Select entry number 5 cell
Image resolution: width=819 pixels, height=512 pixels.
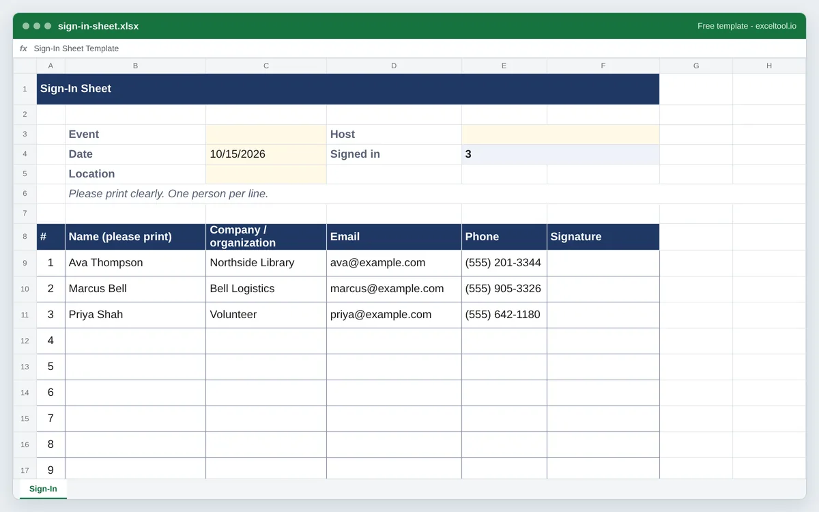pos(51,367)
